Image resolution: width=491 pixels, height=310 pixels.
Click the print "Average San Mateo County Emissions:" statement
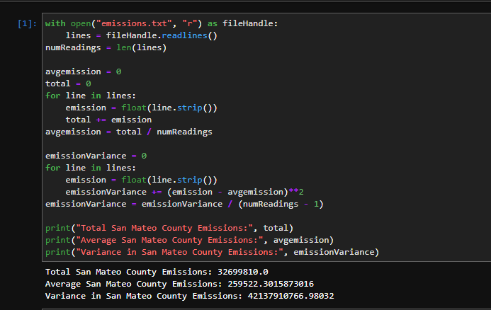point(189,240)
